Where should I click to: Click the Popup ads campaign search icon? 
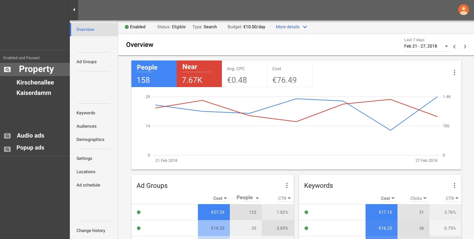tap(7, 150)
